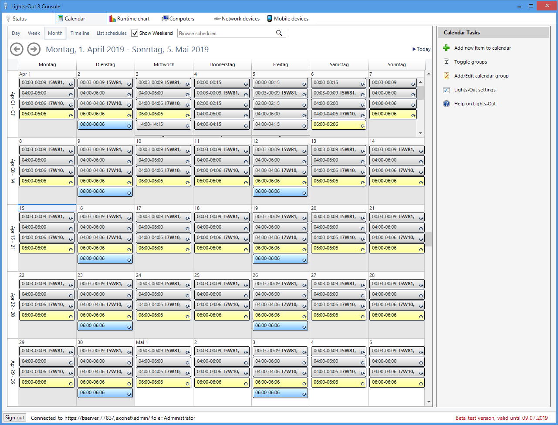Select the 04:00-04:15 entry on April 5
This screenshot has width=558, height=425.
pyautogui.click(x=280, y=125)
